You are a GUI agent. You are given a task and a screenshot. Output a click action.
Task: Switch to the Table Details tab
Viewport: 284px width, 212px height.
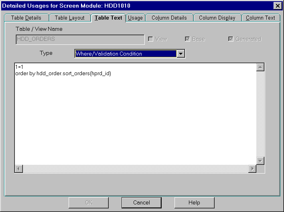[26, 18]
